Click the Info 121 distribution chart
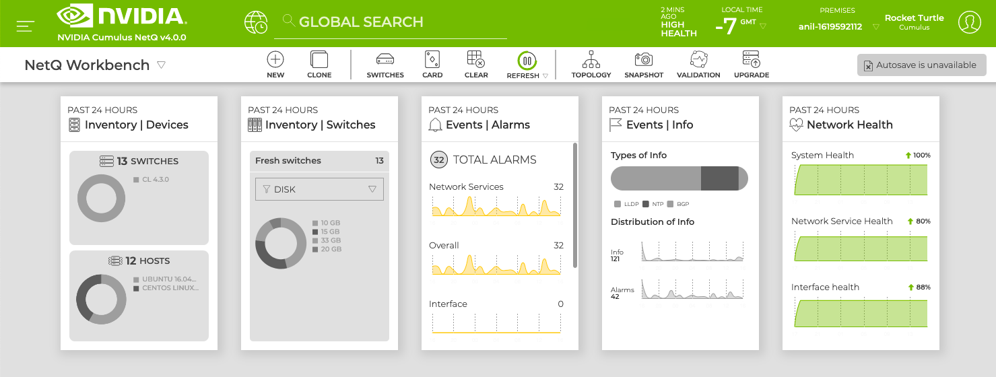Image resolution: width=996 pixels, height=377 pixels. 693,251
